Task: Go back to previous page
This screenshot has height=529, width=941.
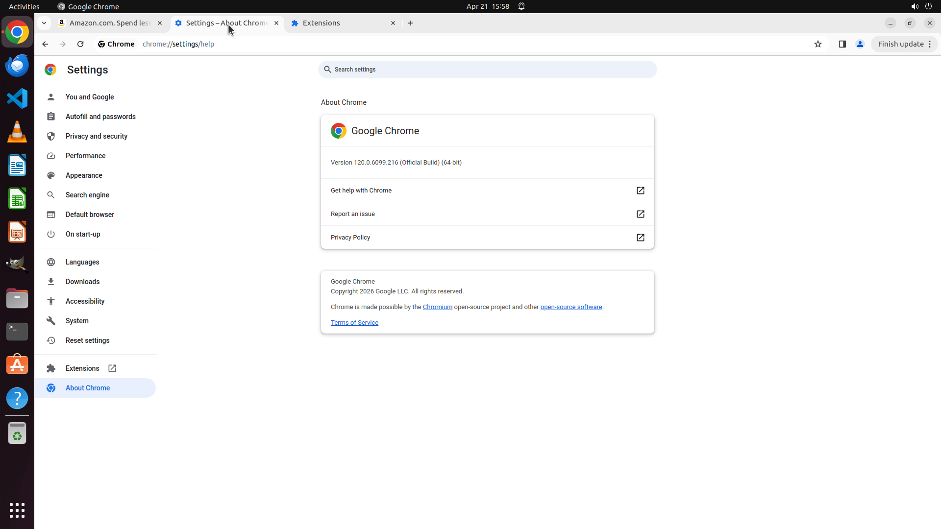Action: point(45,44)
